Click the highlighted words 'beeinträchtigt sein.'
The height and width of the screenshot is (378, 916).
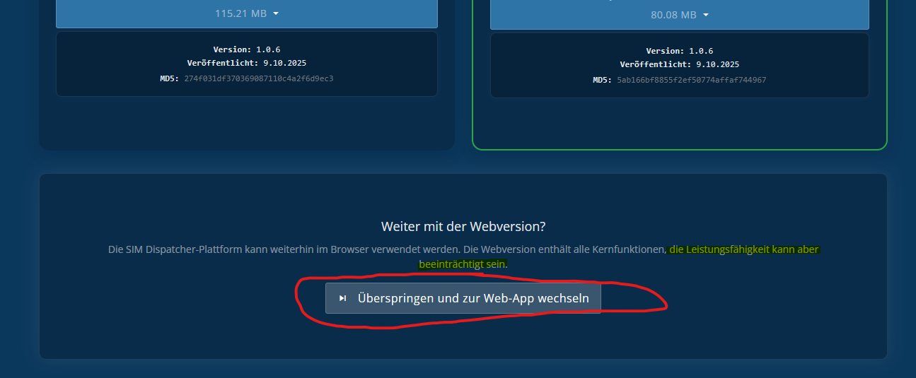pyautogui.click(x=463, y=264)
